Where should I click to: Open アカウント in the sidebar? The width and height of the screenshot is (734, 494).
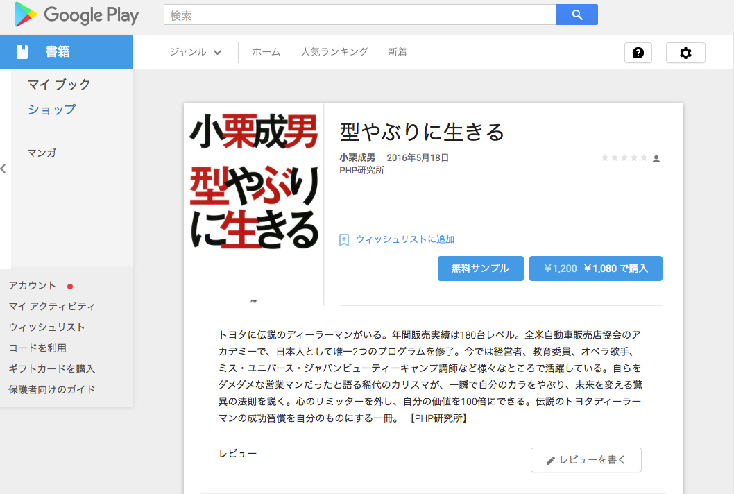(33, 286)
